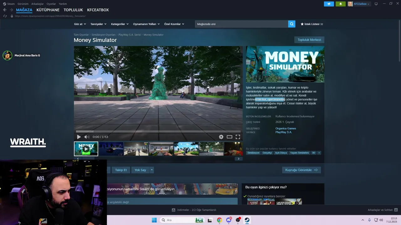Open the dropdown arrow next to Yok Say
Image resolution: width=401 pixels, height=225 pixels.
[x=152, y=170]
